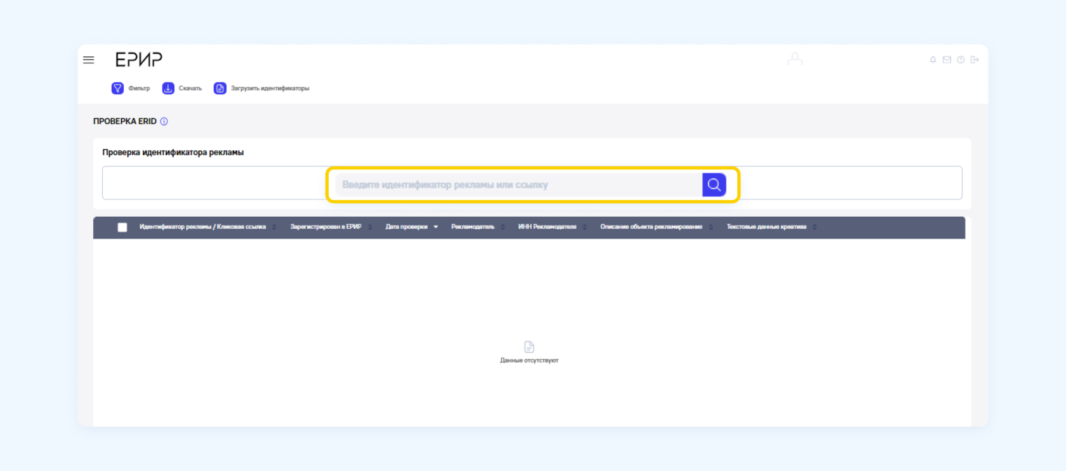Click the blue magnifier search button
This screenshot has height=471, width=1066.
pyautogui.click(x=714, y=184)
